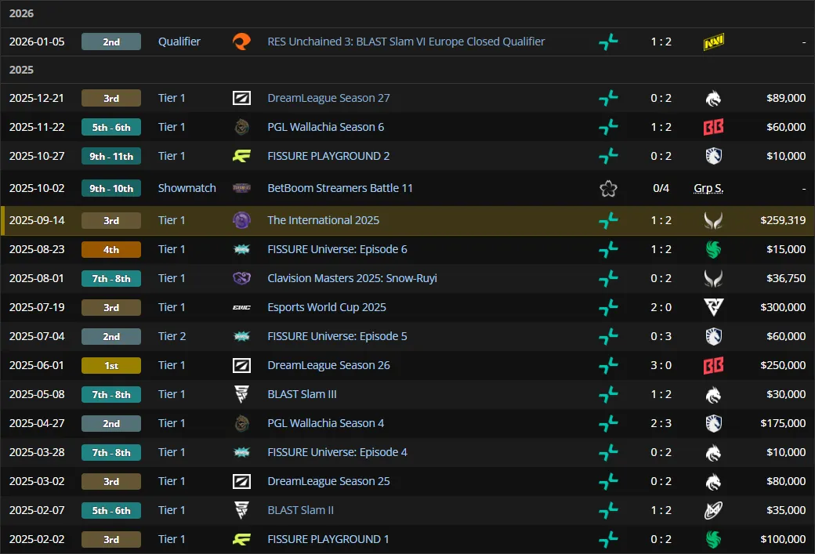Click the date 2025-09-14

click(x=37, y=220)
